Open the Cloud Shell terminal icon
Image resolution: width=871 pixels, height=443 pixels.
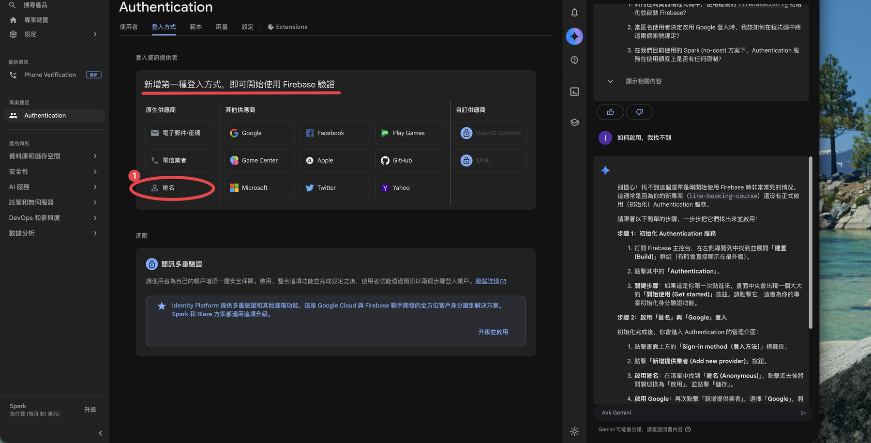coord(574,92)
